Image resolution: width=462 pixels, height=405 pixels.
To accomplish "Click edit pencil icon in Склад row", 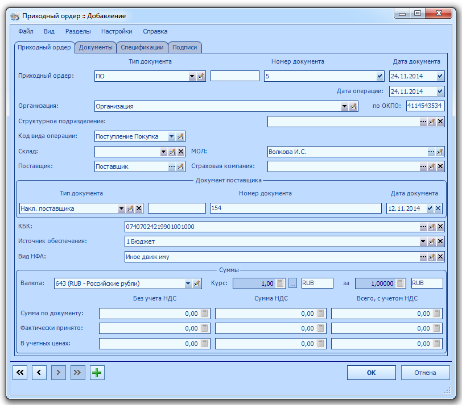I will pyautogui.click(x=172, y=152).
